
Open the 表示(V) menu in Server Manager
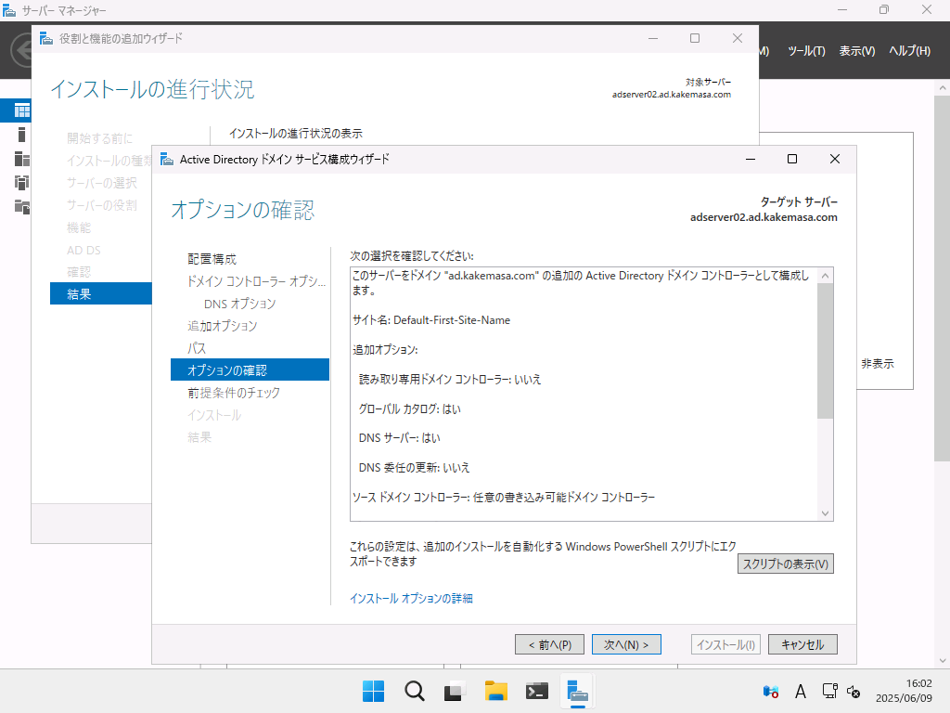[x=856, y=51]
